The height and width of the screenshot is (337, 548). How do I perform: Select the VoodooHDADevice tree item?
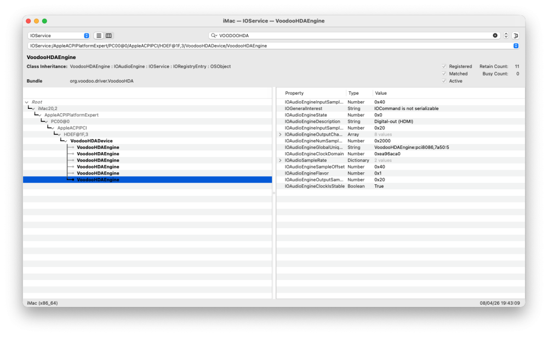(x=92, y=141)
